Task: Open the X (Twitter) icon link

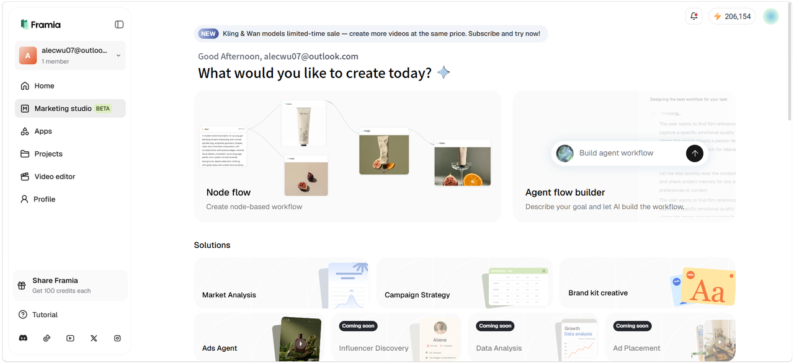Action: point(94,338)
